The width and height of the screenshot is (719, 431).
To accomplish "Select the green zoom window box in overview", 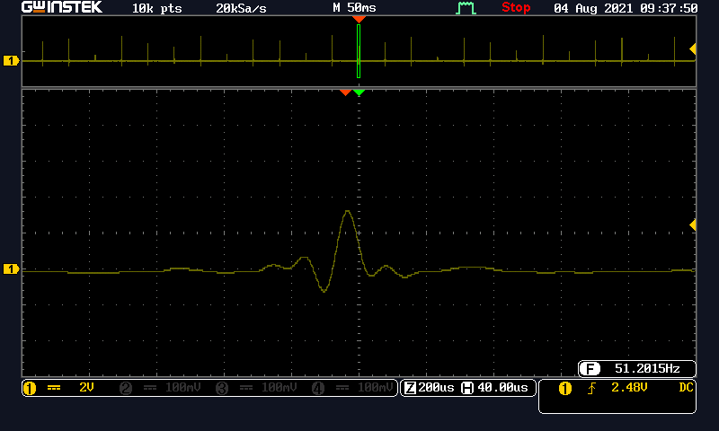I will (359, 51).
